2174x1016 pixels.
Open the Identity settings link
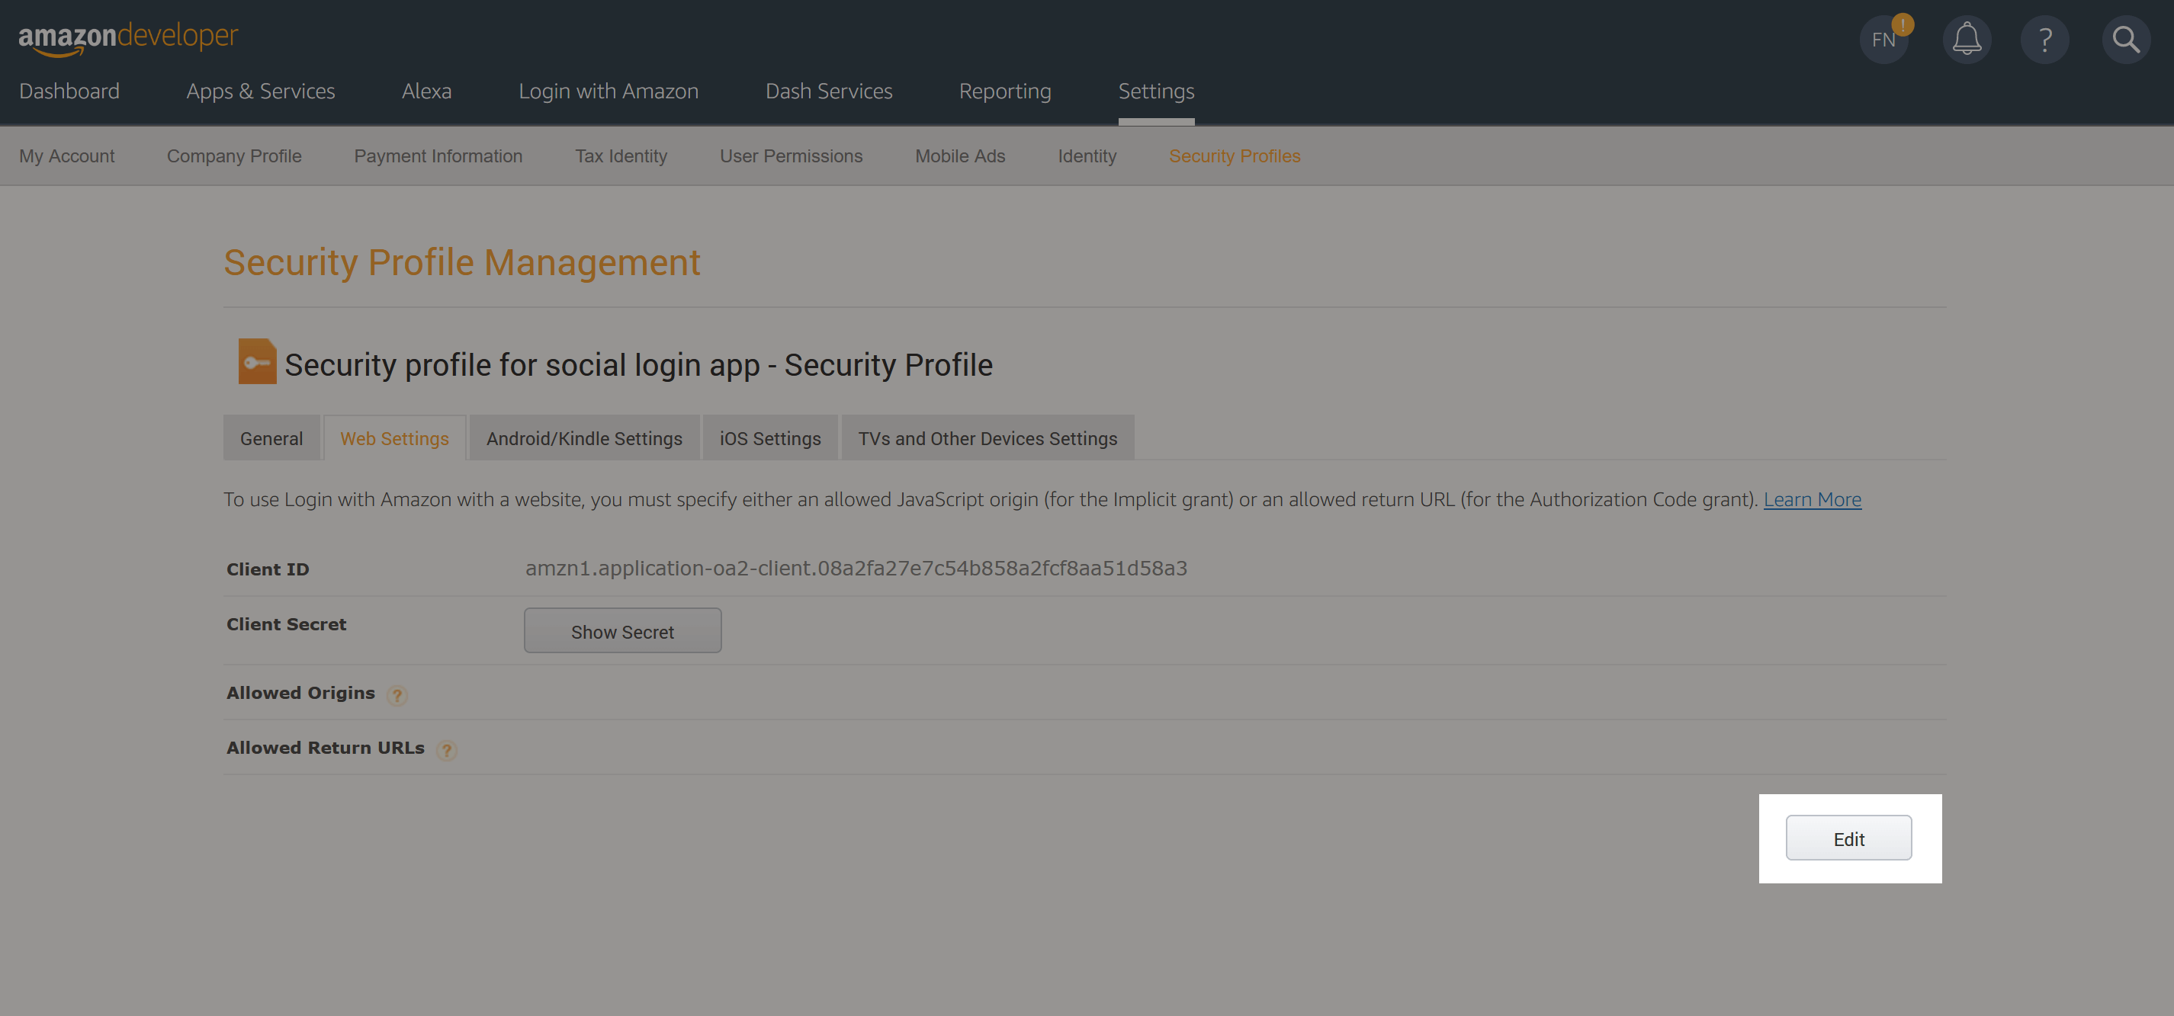pyautogui.click(x=1087, y=156)
